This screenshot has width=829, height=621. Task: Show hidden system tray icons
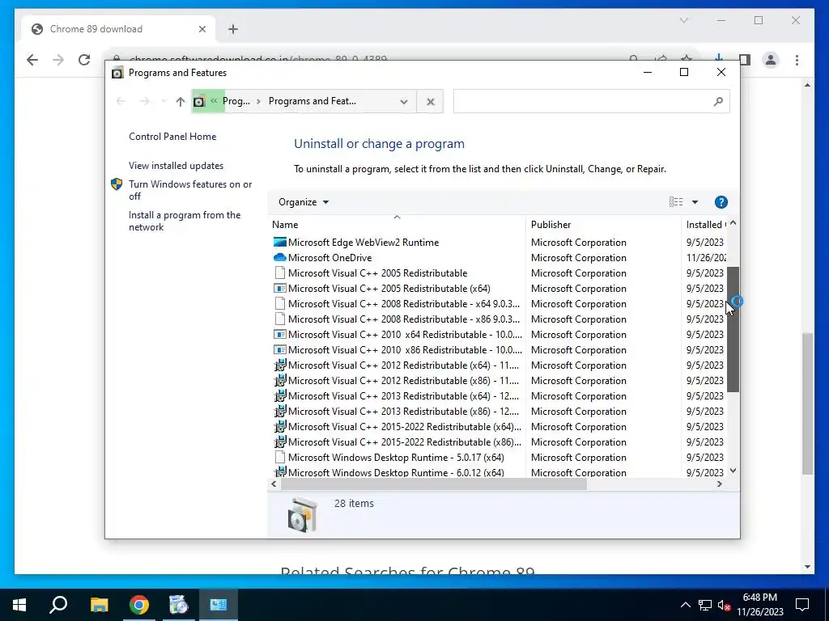(x=685, y=605)
